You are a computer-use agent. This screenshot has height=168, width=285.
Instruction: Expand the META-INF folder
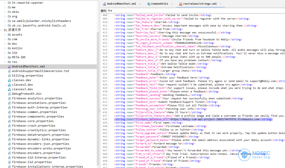[5, 57]
